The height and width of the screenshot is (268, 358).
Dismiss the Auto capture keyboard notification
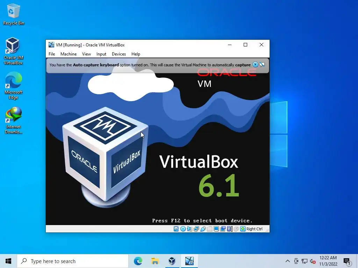[x=255, y=65]
